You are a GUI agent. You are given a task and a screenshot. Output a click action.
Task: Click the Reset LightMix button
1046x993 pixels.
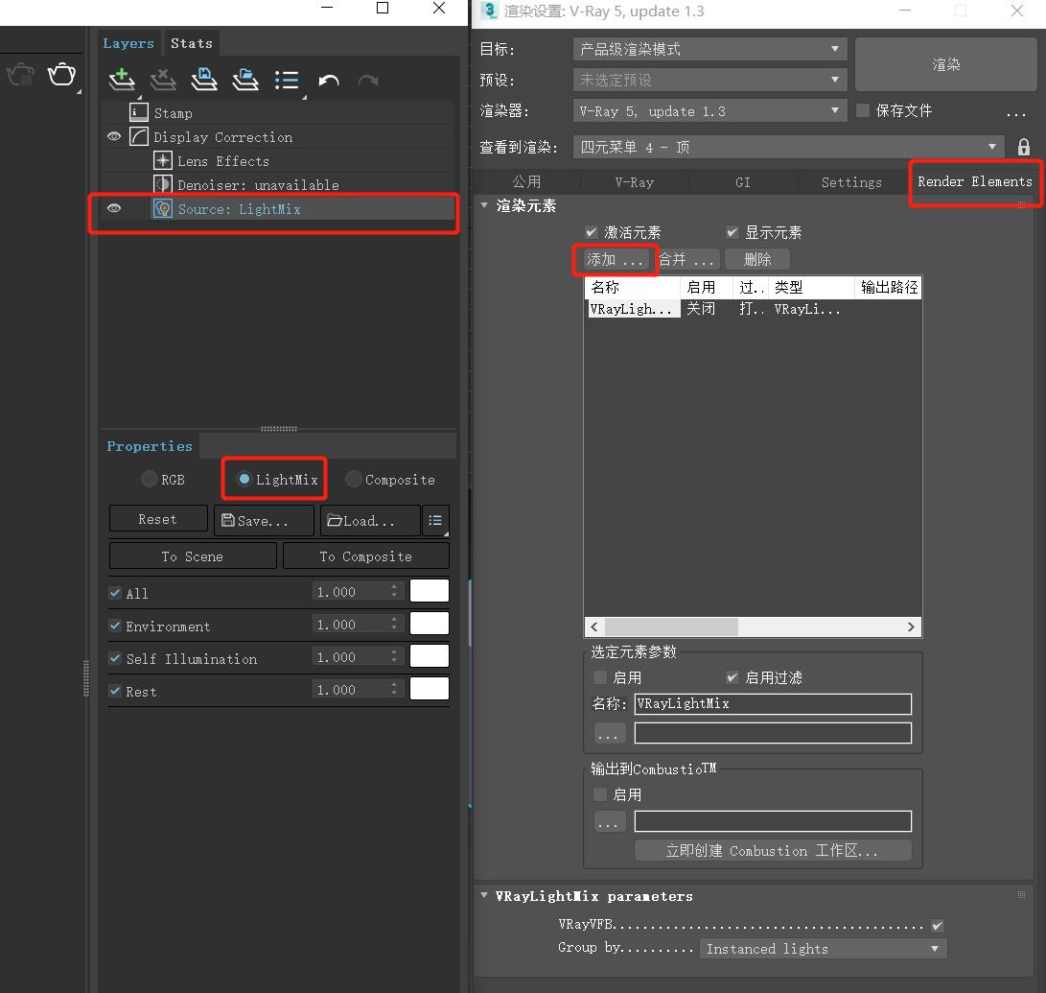(158, 518)
